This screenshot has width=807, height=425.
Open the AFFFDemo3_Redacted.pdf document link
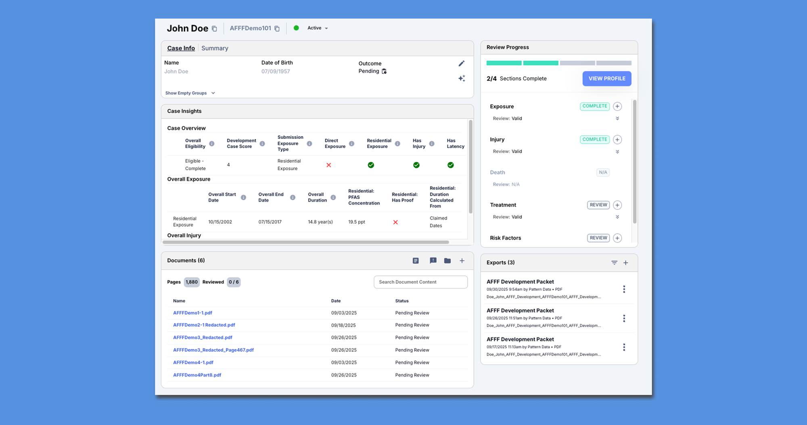coord(203,337)
